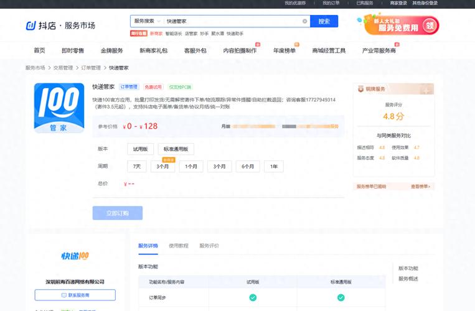Click 商家登录 in top bar
The image size is (475, 311).
pos(398,3)
